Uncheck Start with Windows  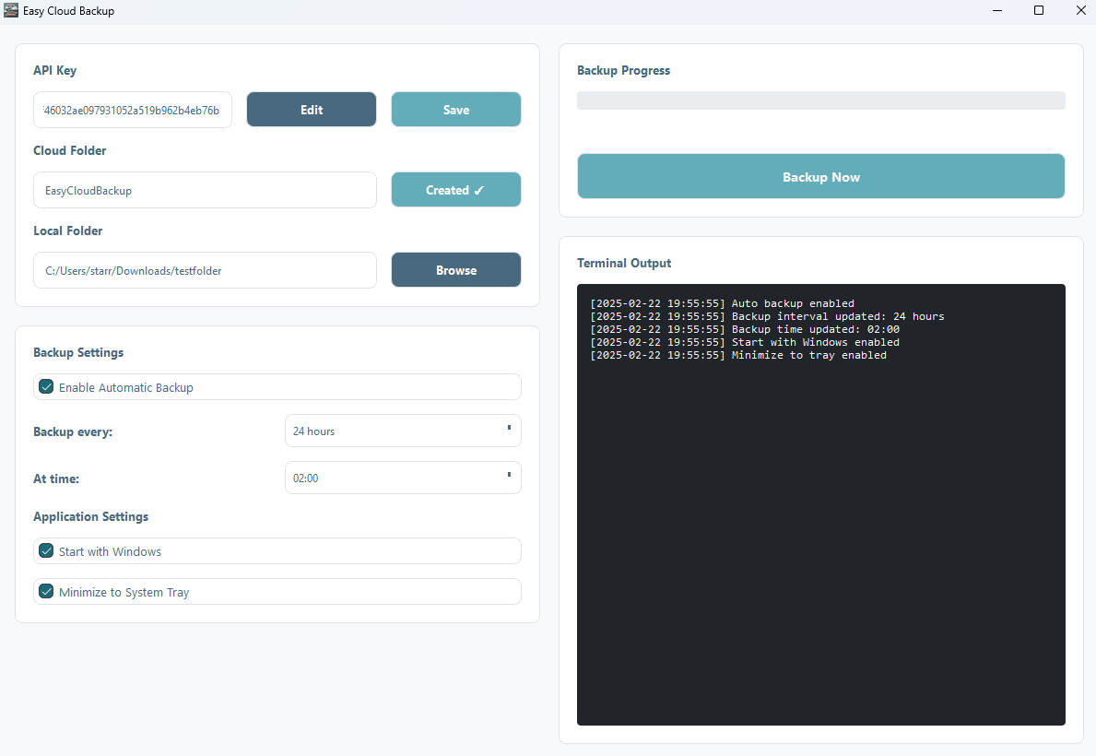click(46, 551)
